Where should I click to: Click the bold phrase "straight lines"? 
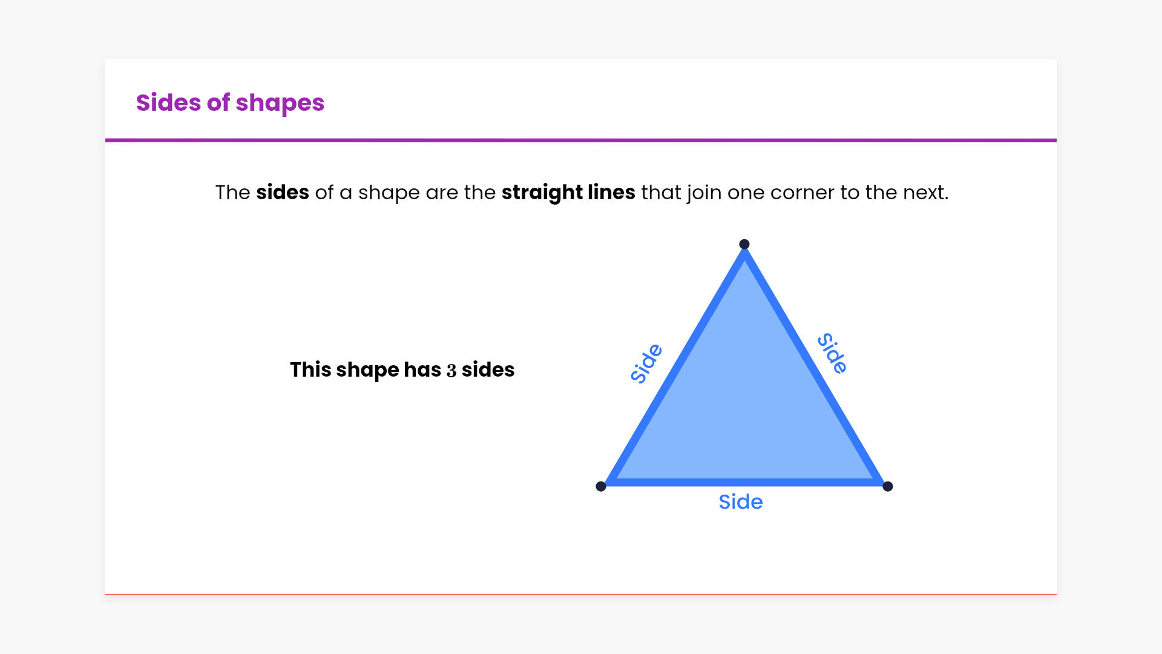pos(568,193)
